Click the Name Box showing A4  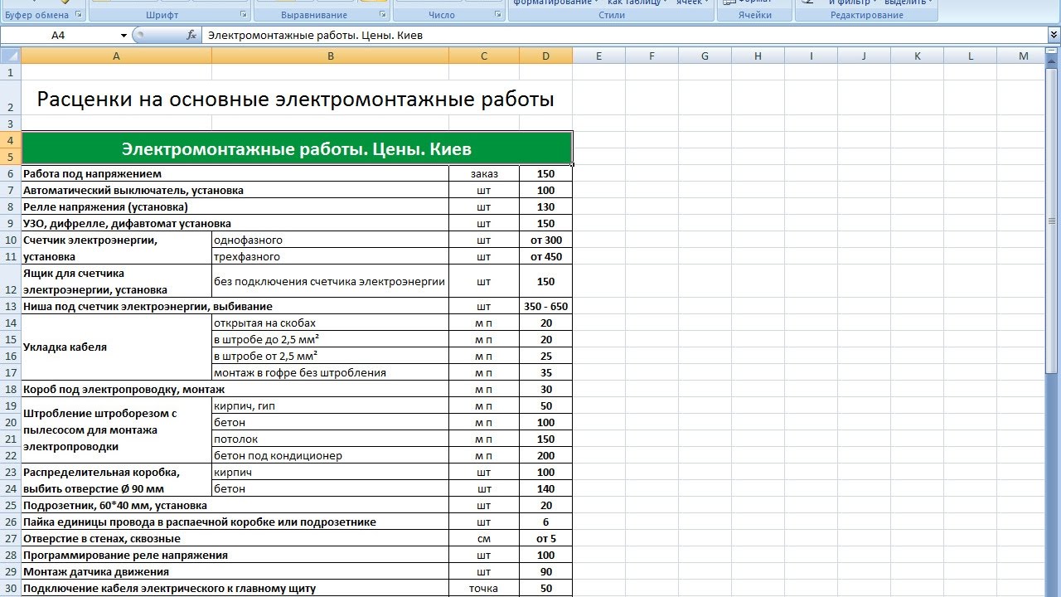(58, 35)
